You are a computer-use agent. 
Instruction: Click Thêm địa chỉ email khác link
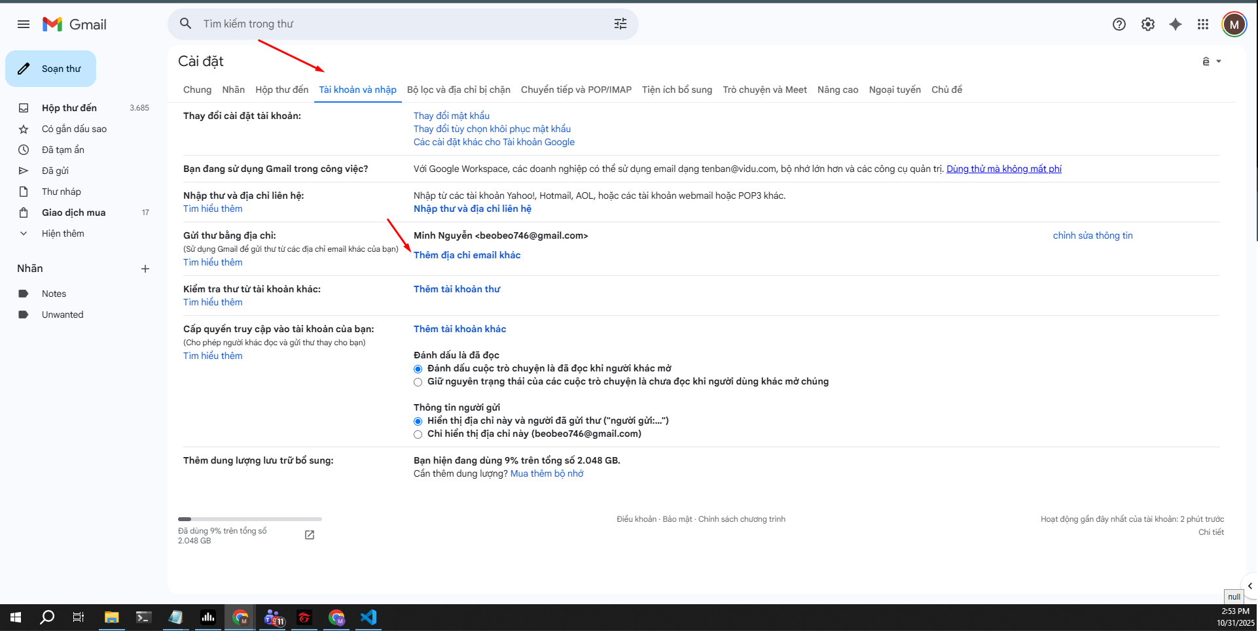[467, 255]
